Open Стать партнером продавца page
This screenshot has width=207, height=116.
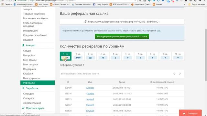[x=33, y=24]
